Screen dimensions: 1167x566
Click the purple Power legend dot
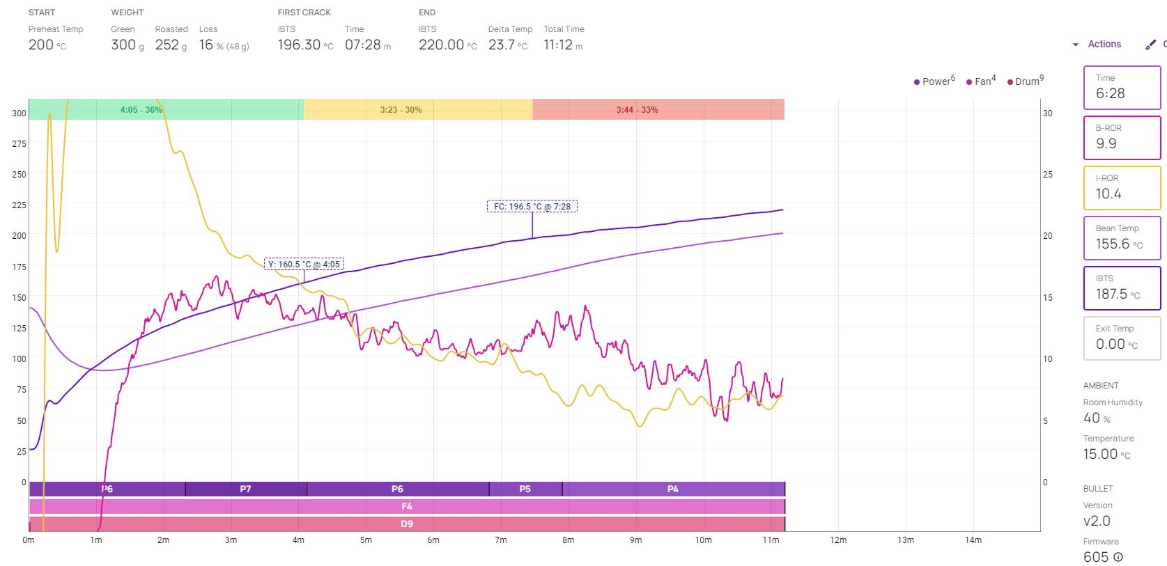point(917,82)
